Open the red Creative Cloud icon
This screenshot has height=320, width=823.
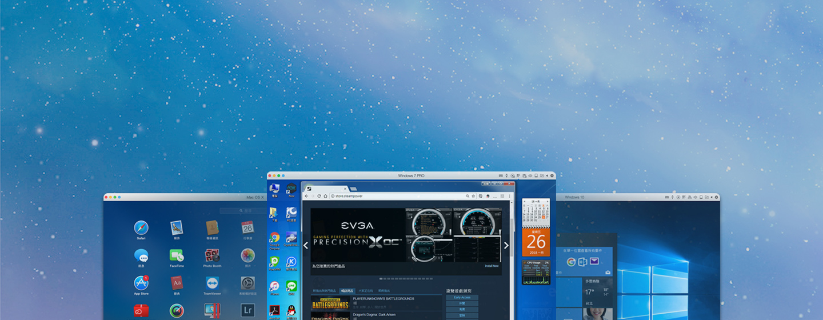pyautogui.click(x=141, y=310)
